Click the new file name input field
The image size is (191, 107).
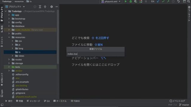pyautogui.click(x=95, y=54)
